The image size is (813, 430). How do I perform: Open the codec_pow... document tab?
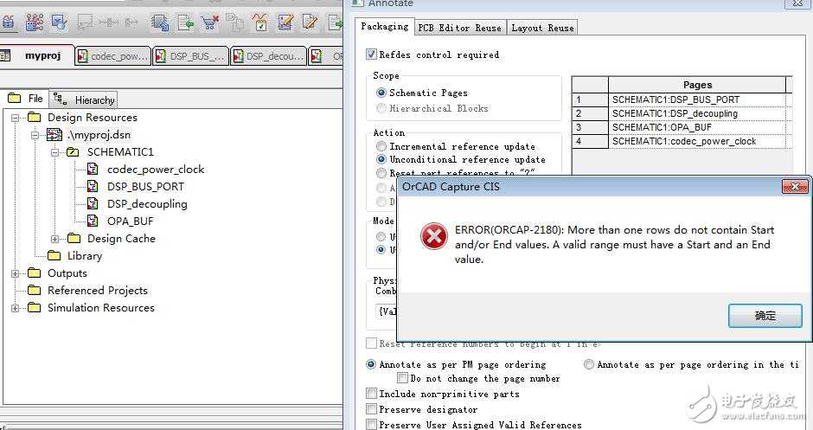(113, 56)
